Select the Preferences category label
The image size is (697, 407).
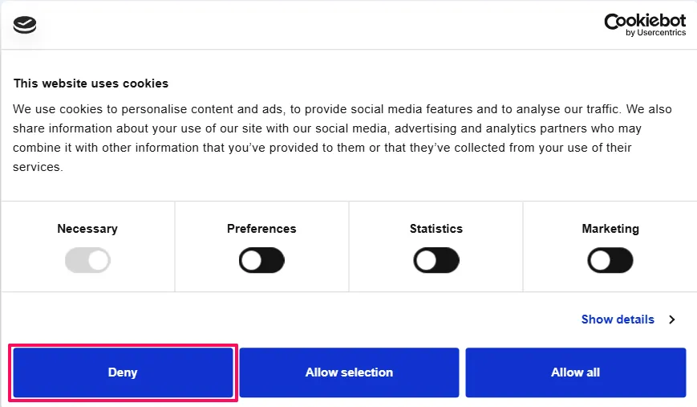261,229
